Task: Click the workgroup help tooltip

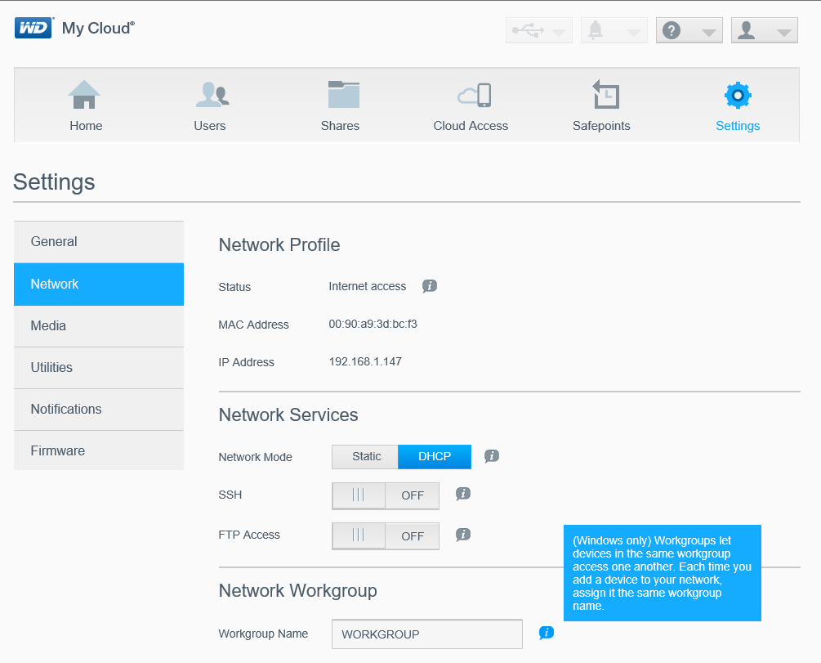Action: point(663,573)
